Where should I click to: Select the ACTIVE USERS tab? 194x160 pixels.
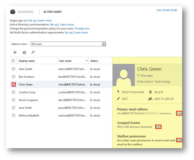(53, 12)
